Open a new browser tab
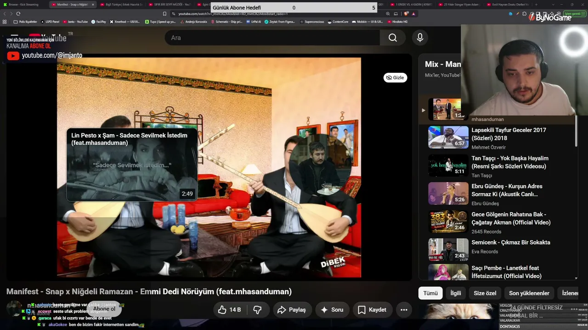Screen dimensions: 588x330 [x=536, y=5]
